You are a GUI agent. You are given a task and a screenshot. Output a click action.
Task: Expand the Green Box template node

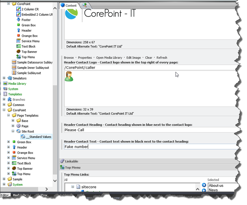tap(8, 142)
